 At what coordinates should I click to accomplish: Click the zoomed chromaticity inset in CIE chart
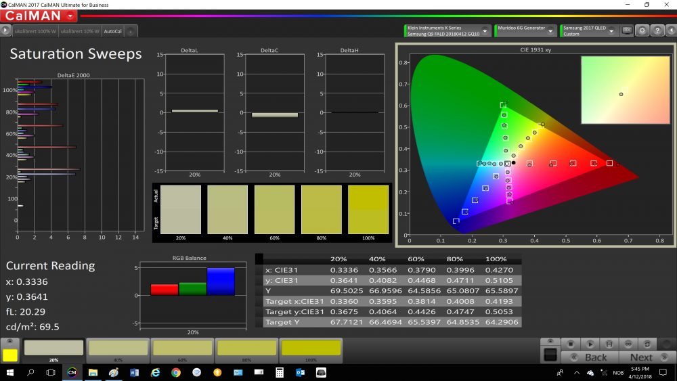pyautogui.click(x=625, y=90)
